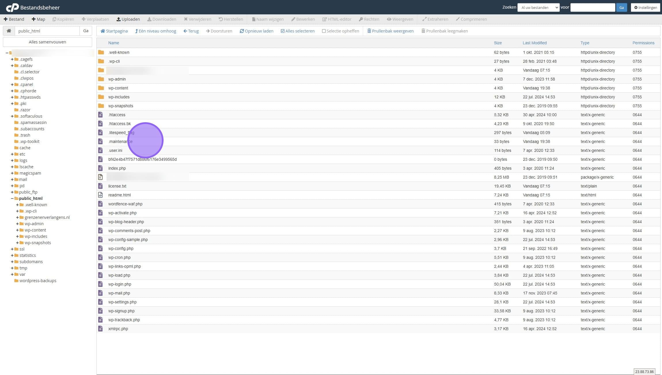Click the home icon next to path field
The width and height of the screenshot is (662, 375).
point(9,31)
